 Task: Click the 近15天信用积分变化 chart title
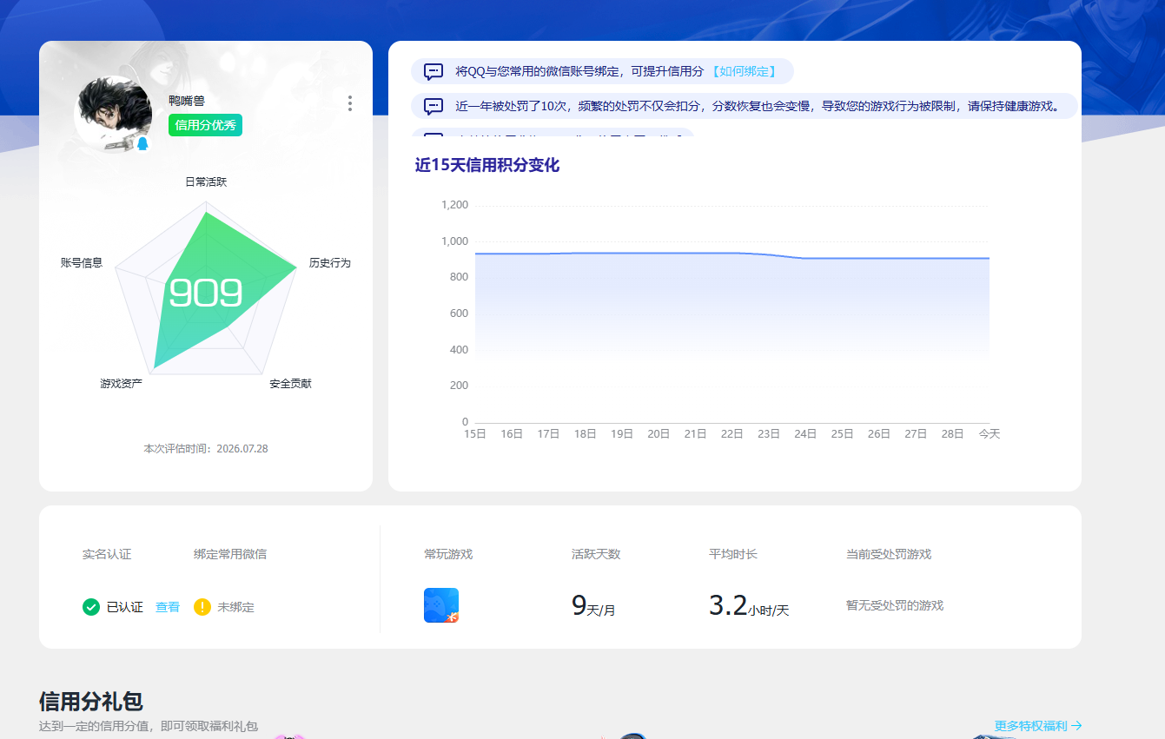point(487,165)
